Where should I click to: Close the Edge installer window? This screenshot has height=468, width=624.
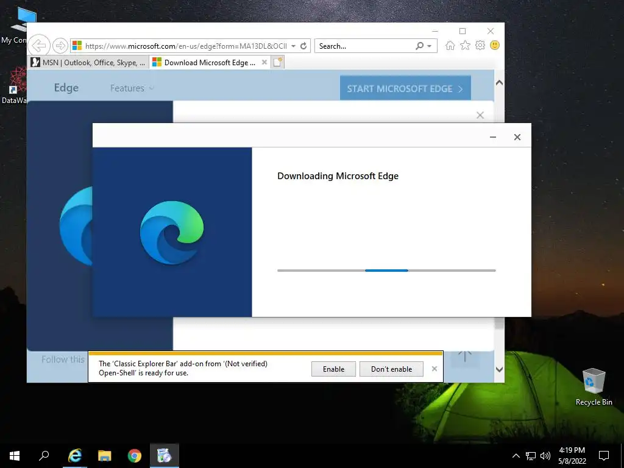(517, 137)
